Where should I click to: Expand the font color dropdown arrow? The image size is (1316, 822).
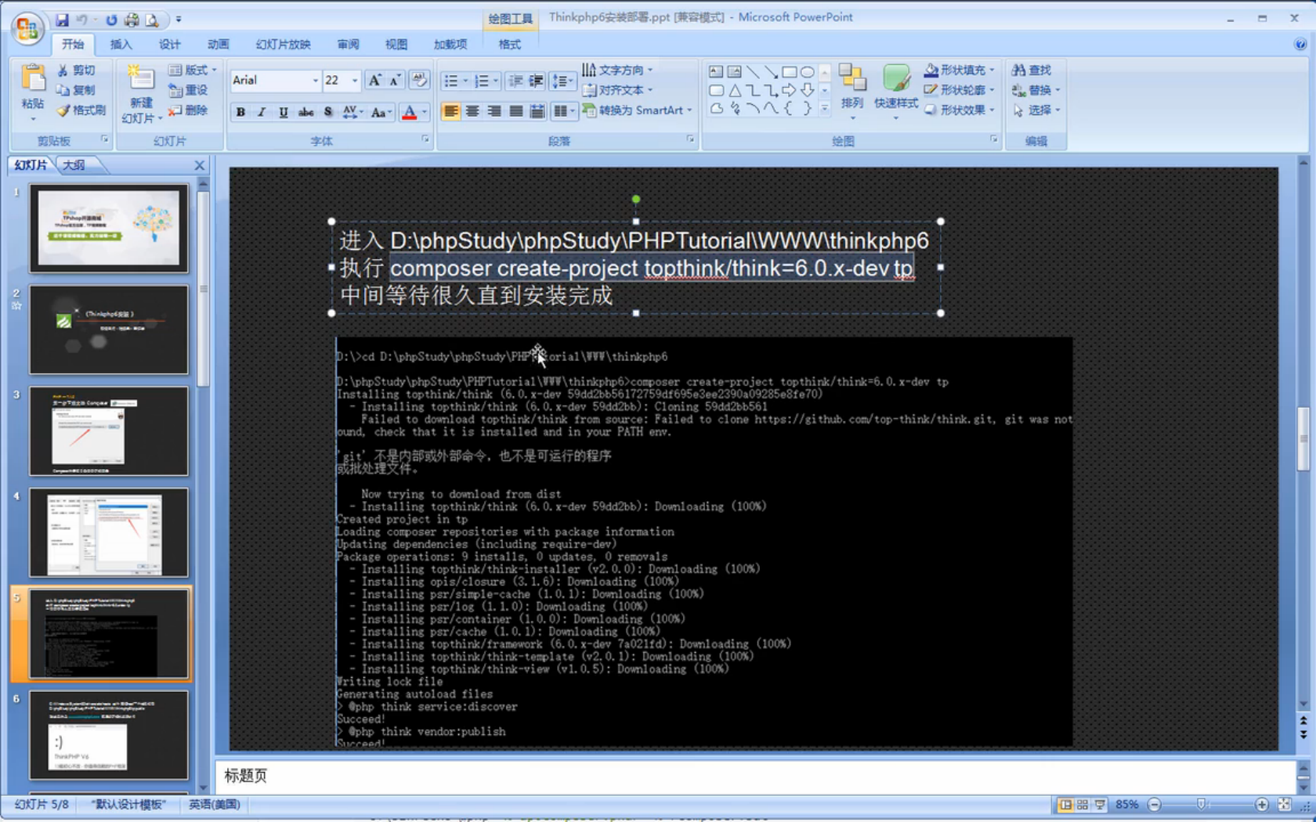pos(425,112)
